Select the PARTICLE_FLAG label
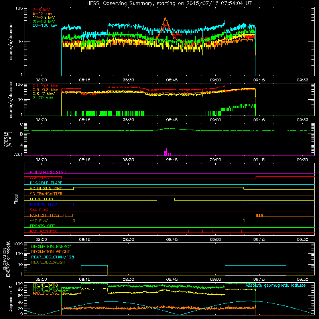 pyautogui.click(x=45, y=215)
